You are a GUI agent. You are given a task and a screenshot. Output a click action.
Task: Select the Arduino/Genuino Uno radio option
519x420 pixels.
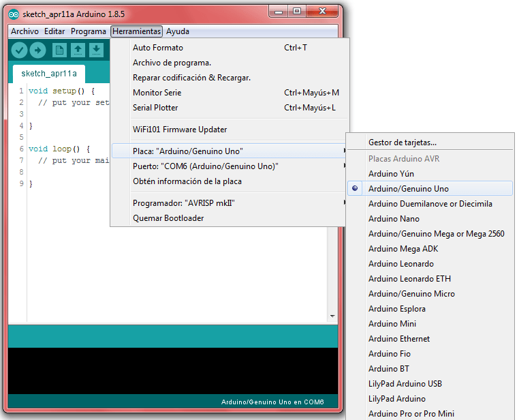point(409,189)
